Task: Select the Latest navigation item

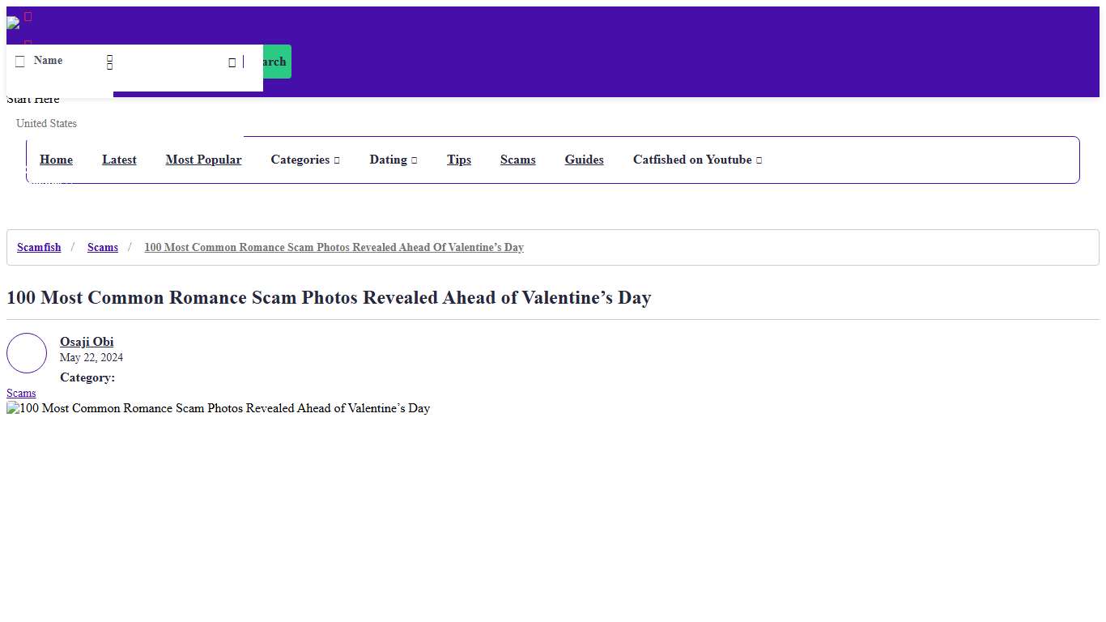Action: (x=119, y=160)
